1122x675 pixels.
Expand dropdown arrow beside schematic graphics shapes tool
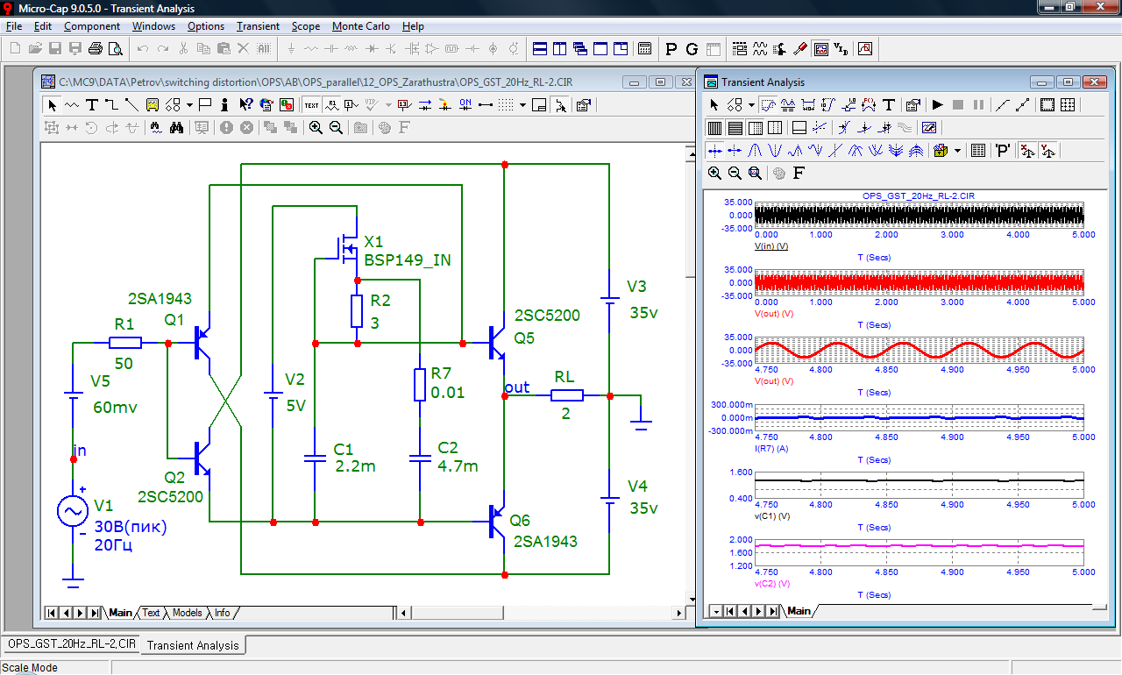[188, 105]
